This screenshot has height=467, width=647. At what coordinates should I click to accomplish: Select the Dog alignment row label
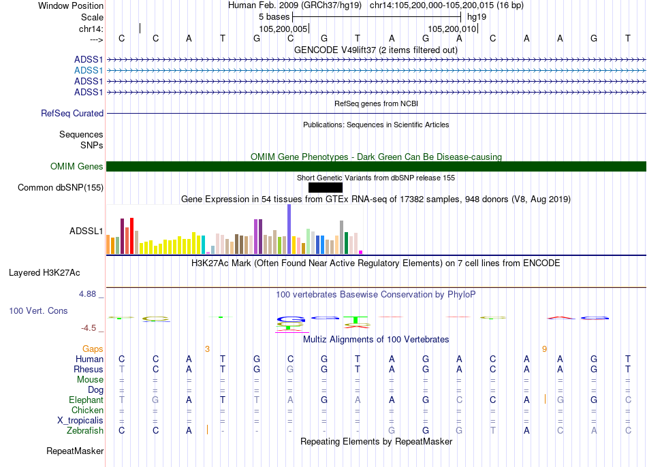(95, 390)
